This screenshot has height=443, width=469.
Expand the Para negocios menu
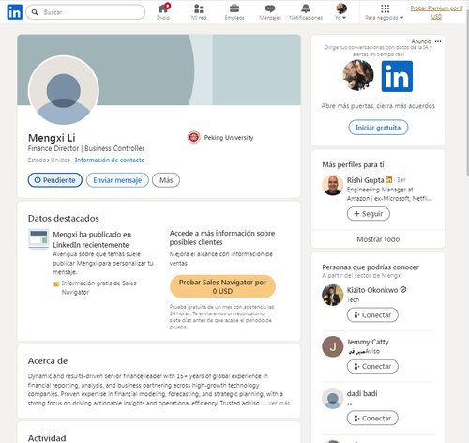tap(385, 12)
